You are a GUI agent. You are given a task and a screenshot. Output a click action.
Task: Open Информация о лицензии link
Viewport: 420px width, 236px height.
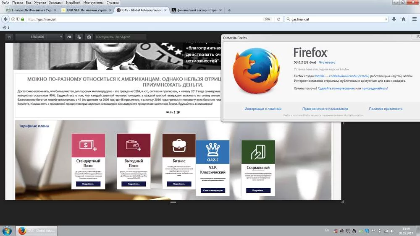[x=263, y=109]
